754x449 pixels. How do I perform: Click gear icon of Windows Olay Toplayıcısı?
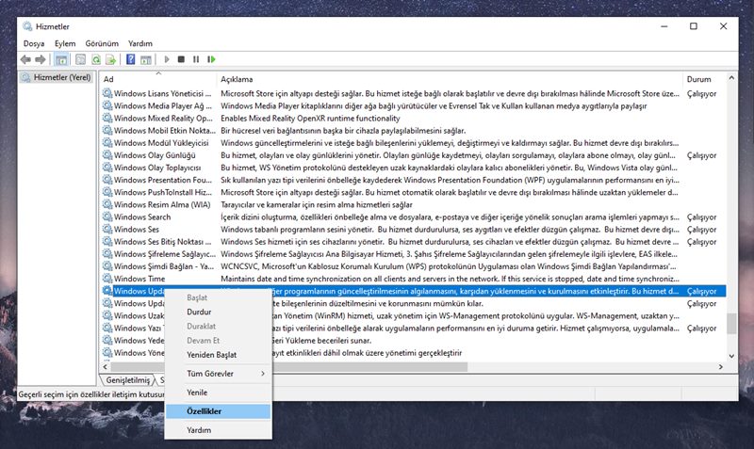107,168
